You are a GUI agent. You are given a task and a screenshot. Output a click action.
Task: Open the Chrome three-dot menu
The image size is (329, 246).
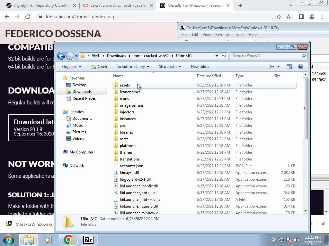[x=322, y=17]
